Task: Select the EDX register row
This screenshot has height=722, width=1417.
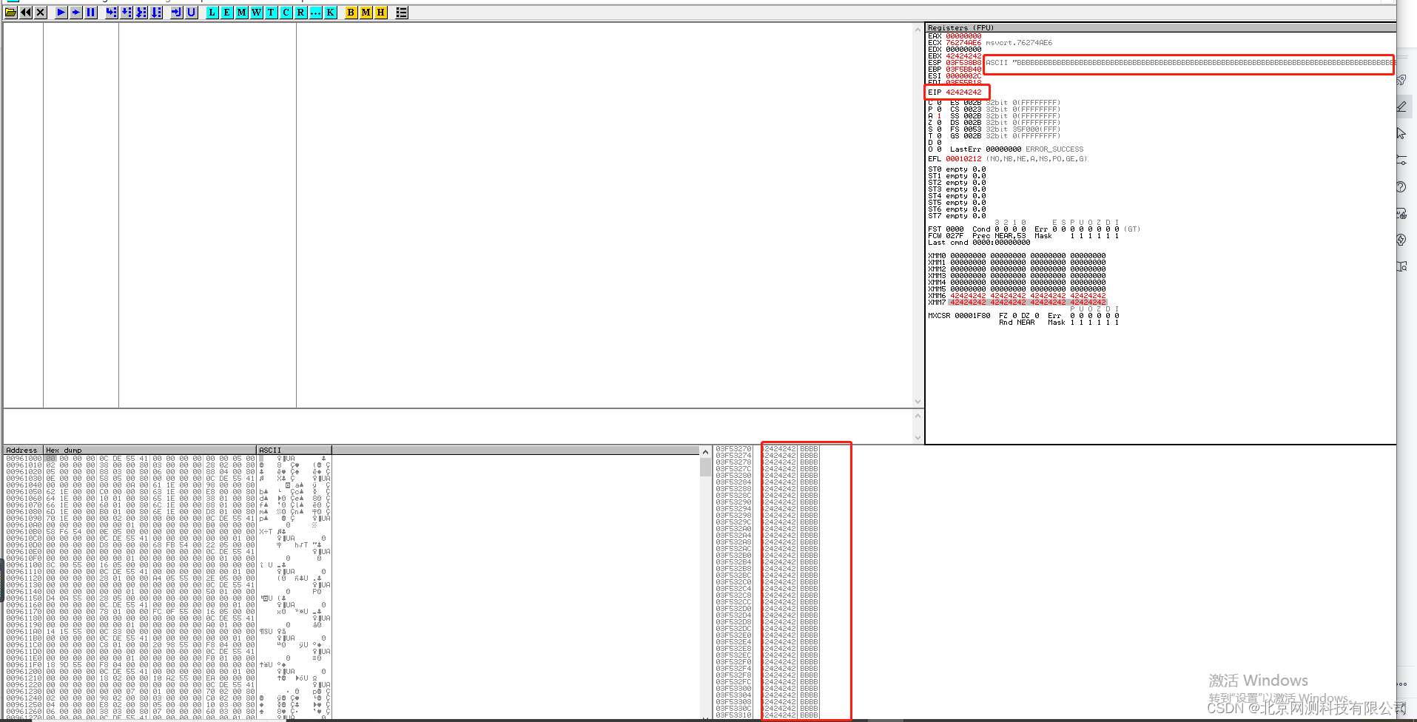Action: 955,50
